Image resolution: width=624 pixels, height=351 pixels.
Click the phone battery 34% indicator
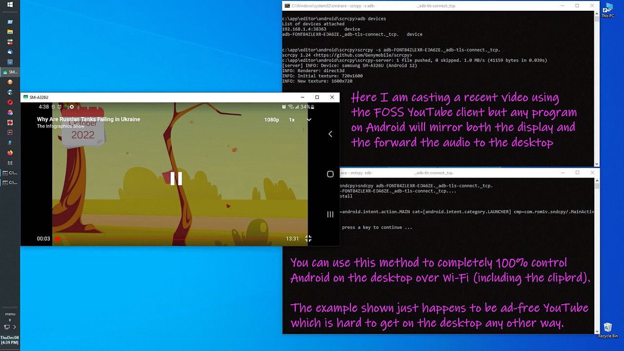point(307,107)
